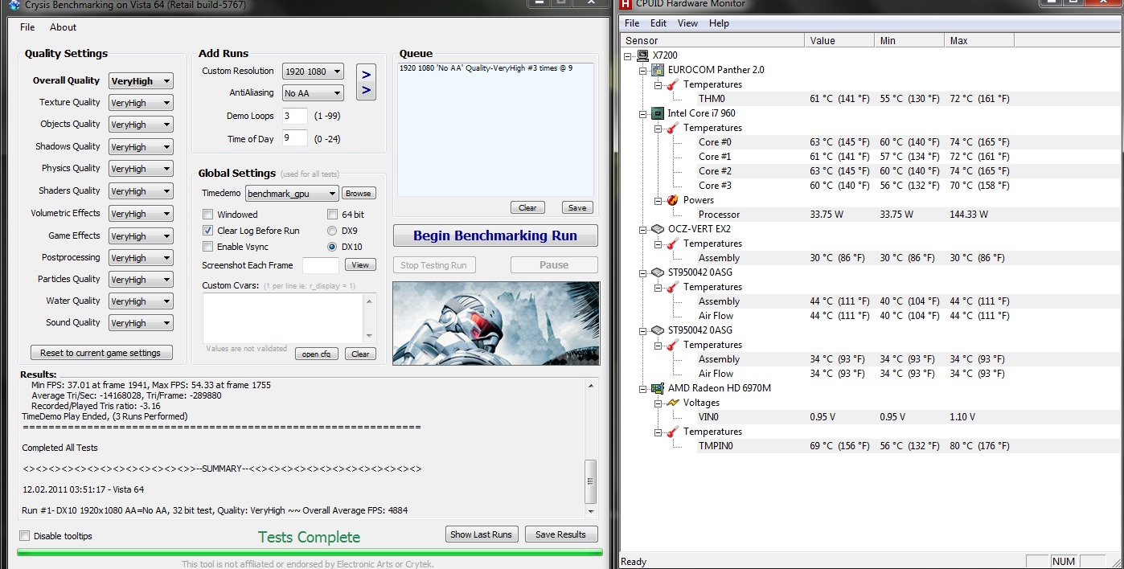The image size is (1124, 569).
Task: Click thermometer icon under EUROCOM Panther 2.0
Action: (672, 84)
